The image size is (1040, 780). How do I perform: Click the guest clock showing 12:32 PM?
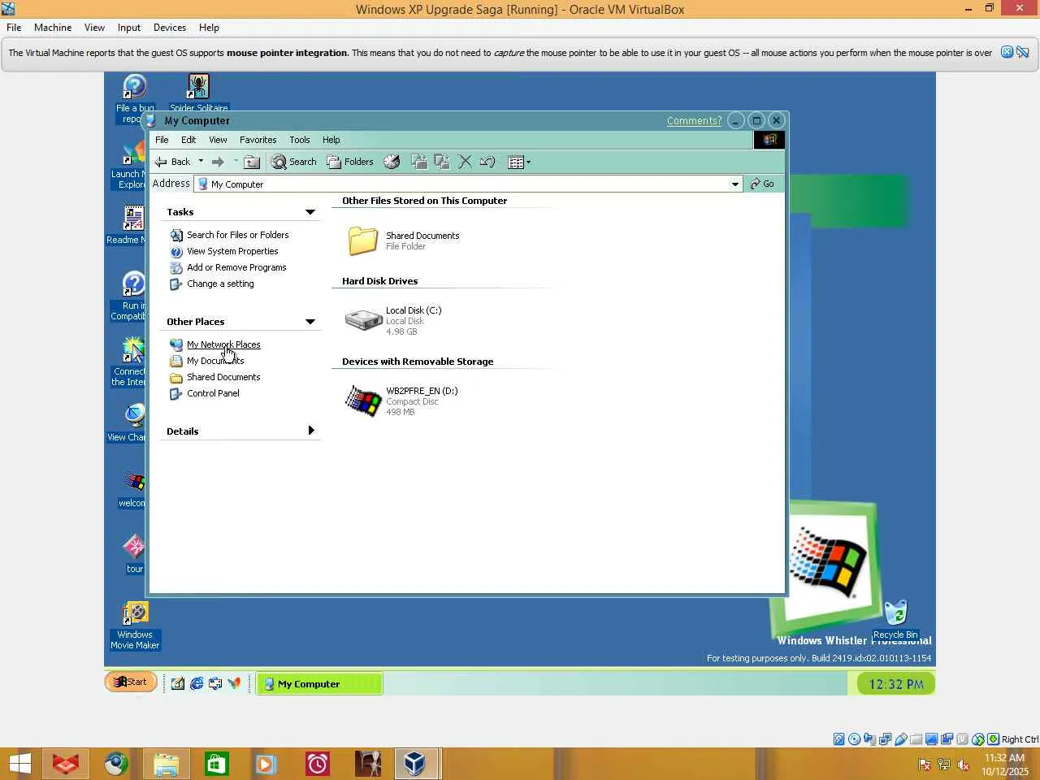[895, 684]
